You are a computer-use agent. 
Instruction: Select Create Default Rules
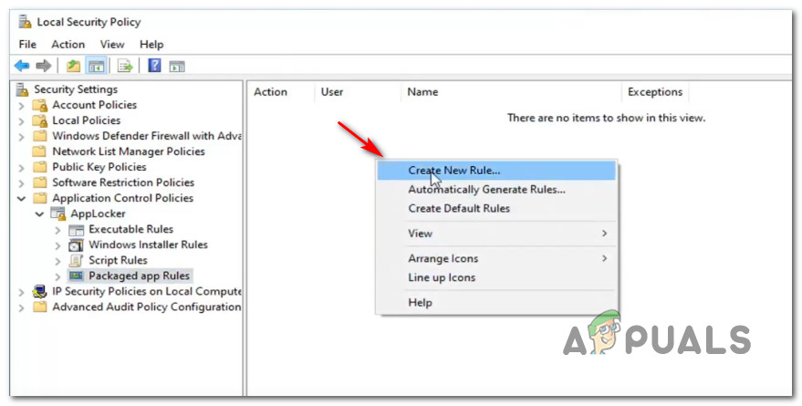[x=496, y=208]
